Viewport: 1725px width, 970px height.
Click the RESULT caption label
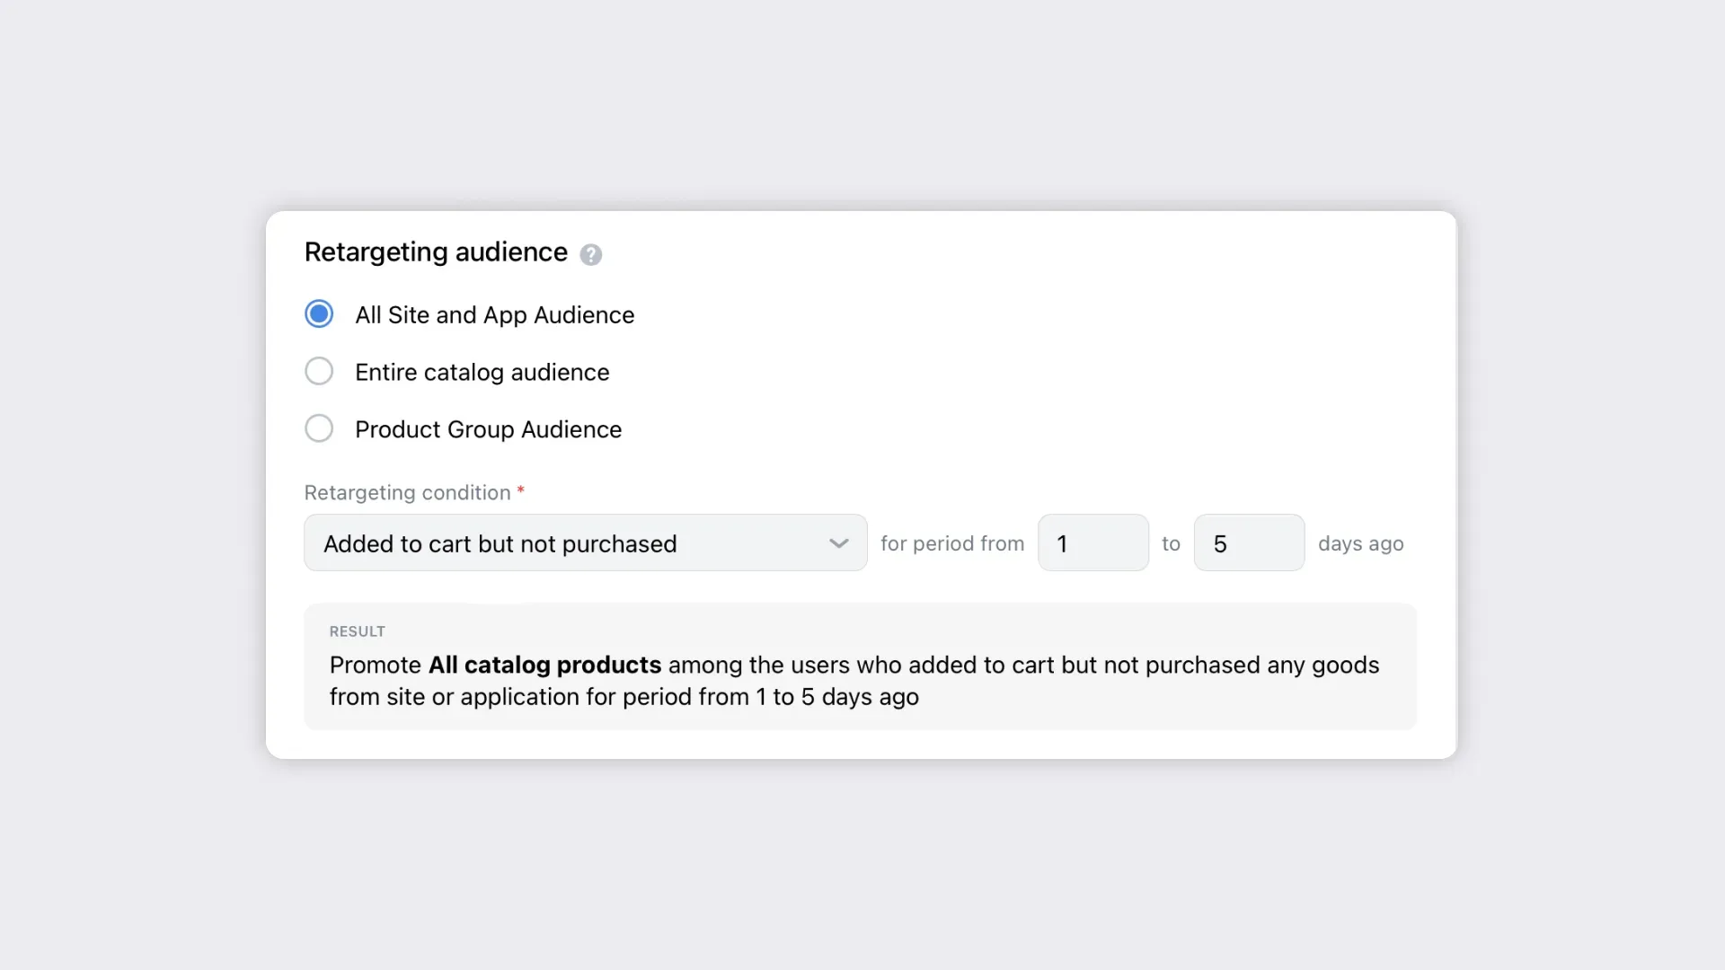coord(357,631)
